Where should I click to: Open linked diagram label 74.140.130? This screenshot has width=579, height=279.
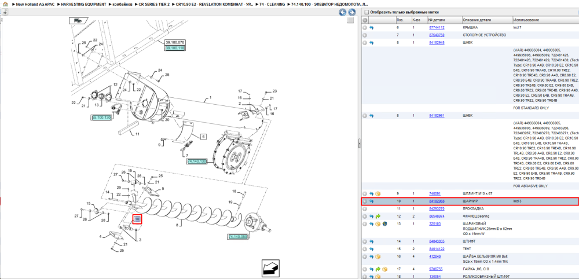[197, 161]
